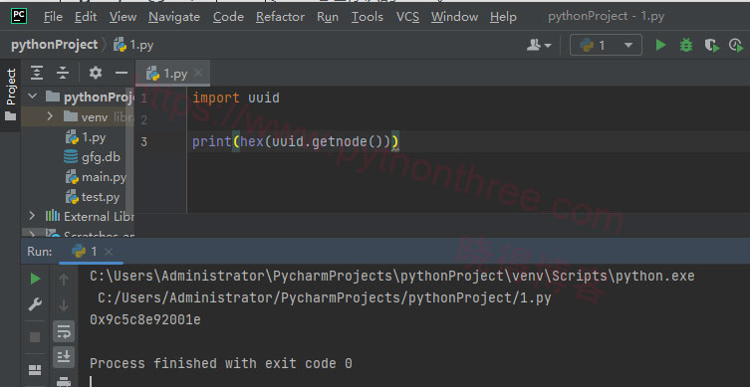
Task: Click Expand All icon in project toolbar
Action: click(x=36, y=73)
